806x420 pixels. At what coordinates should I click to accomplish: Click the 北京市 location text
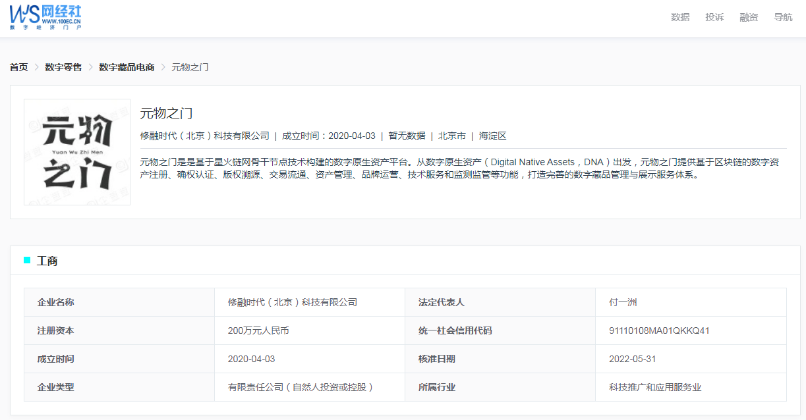click(452, 136)
